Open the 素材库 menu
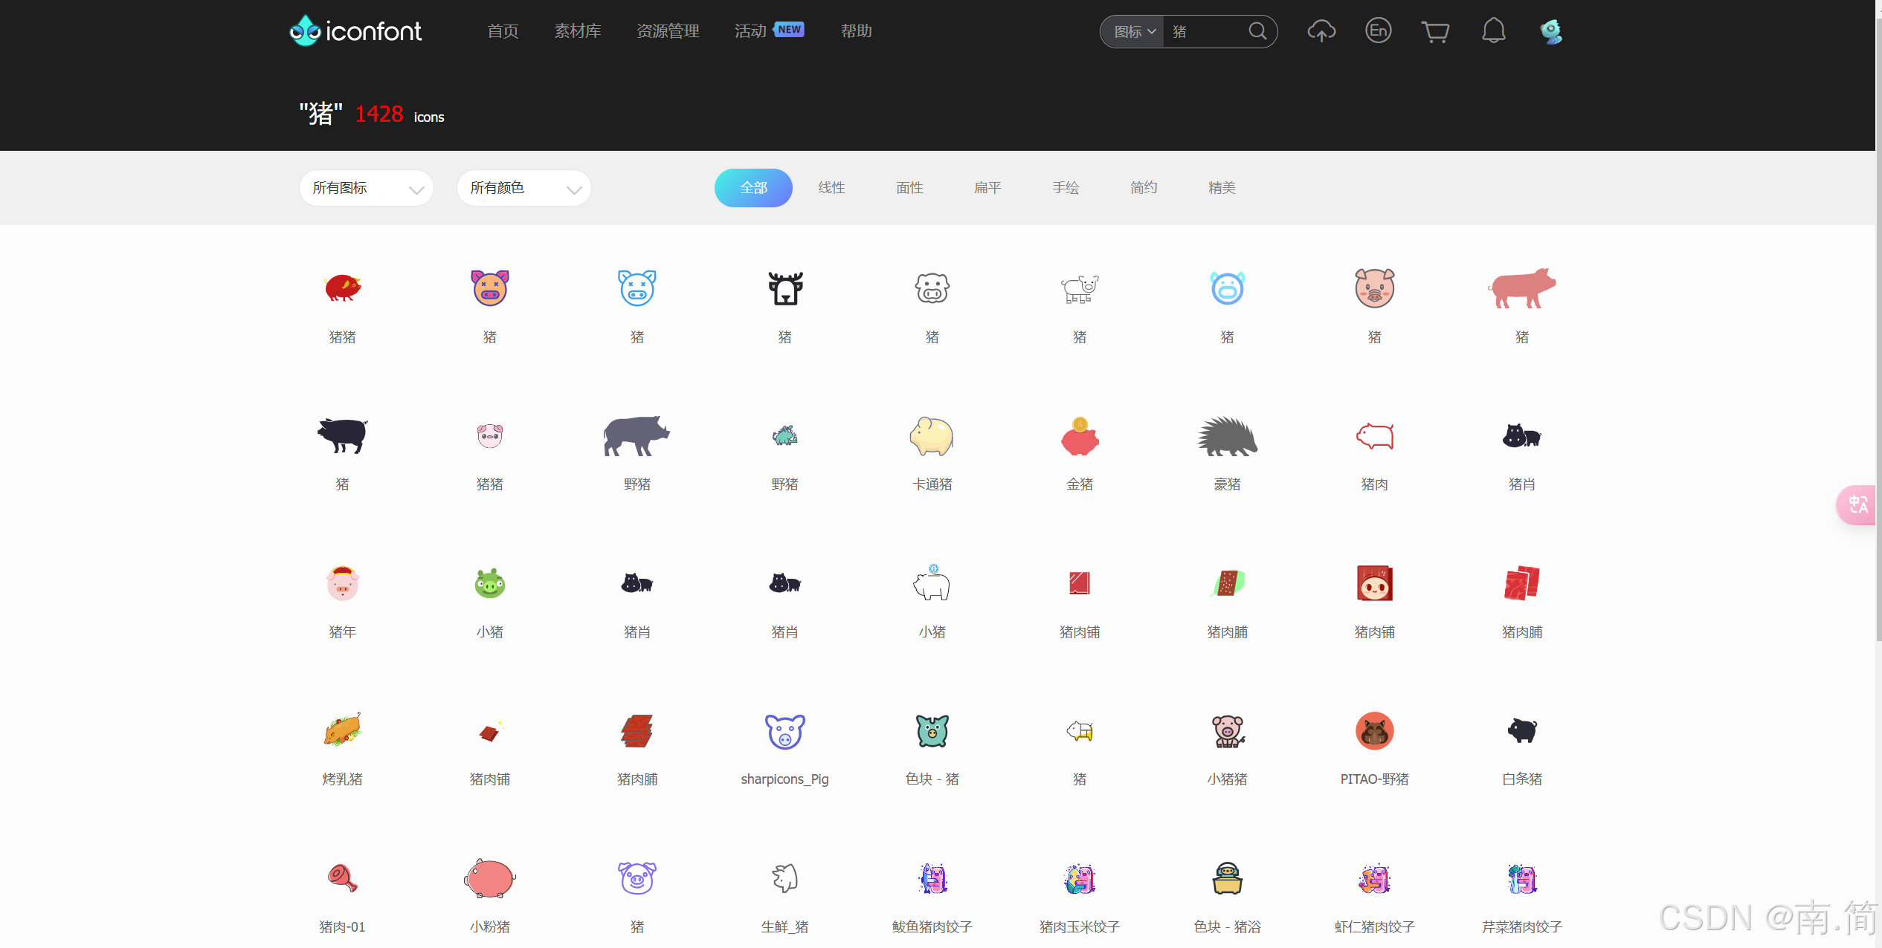The image size is (1882, 948). 577,31
